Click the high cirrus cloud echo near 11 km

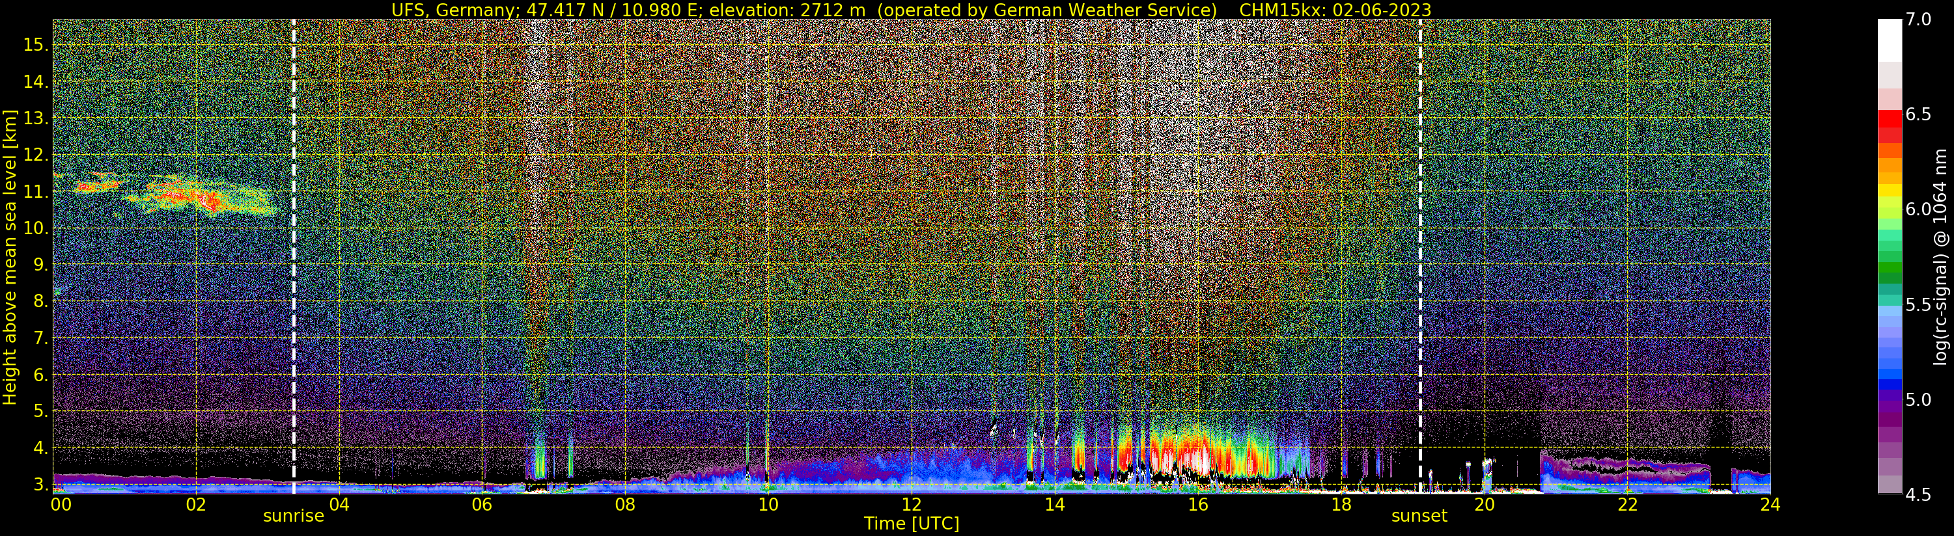178,194
